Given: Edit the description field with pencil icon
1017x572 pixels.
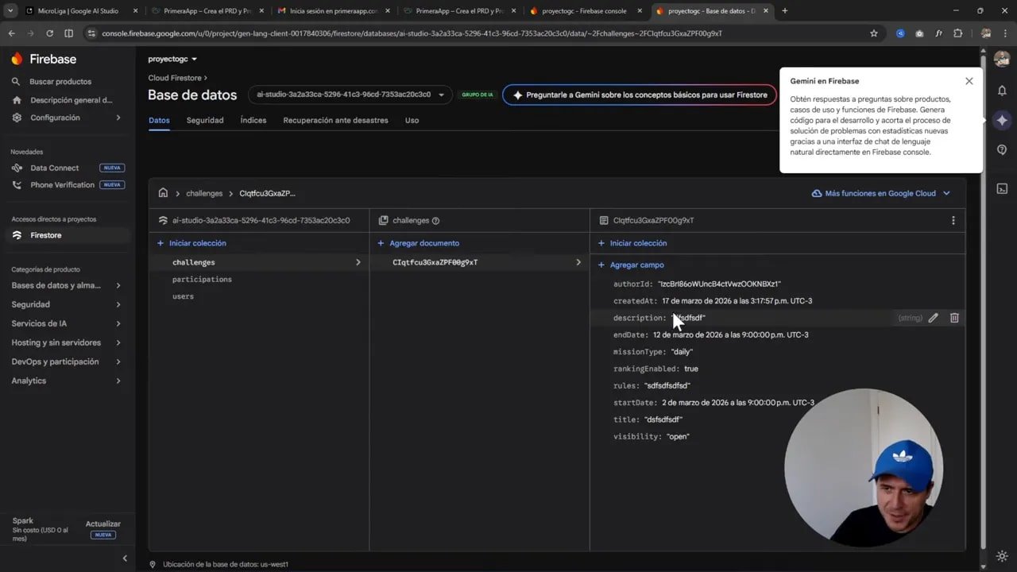Looking at the screenshot, I should (933, 317).
